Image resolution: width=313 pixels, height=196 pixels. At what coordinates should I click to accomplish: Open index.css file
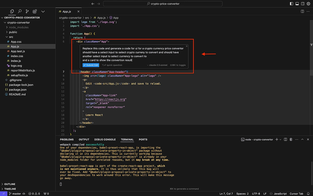[x=17, y=56]
